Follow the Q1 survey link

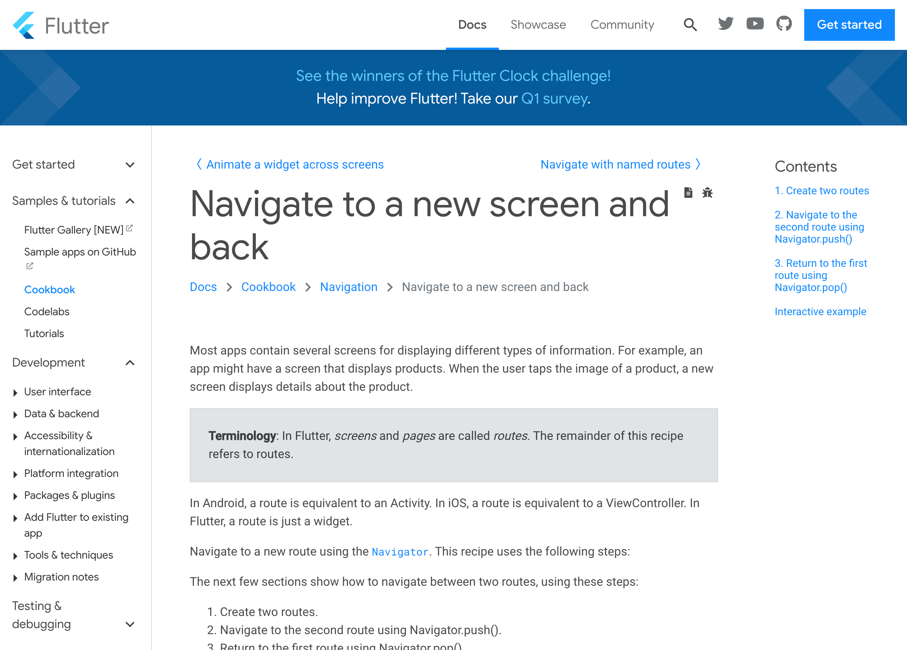(x=554, y=99)
